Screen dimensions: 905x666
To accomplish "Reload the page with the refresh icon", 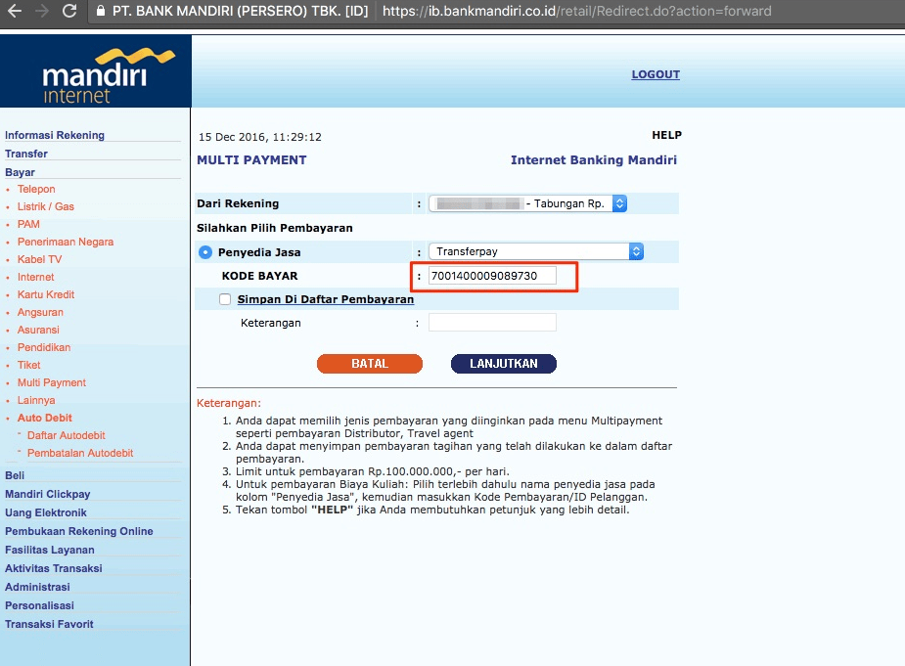I will click(69, 11).
